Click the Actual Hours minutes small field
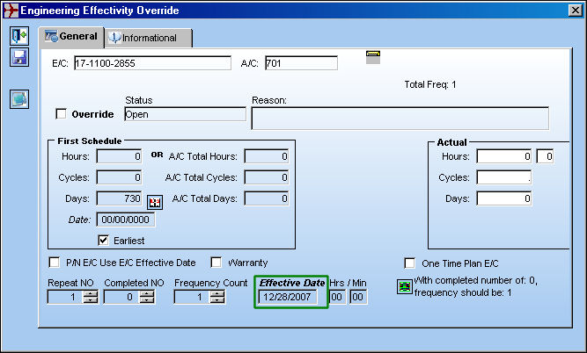The width and height of the screenshot is (587, 353). click(545, 156)
